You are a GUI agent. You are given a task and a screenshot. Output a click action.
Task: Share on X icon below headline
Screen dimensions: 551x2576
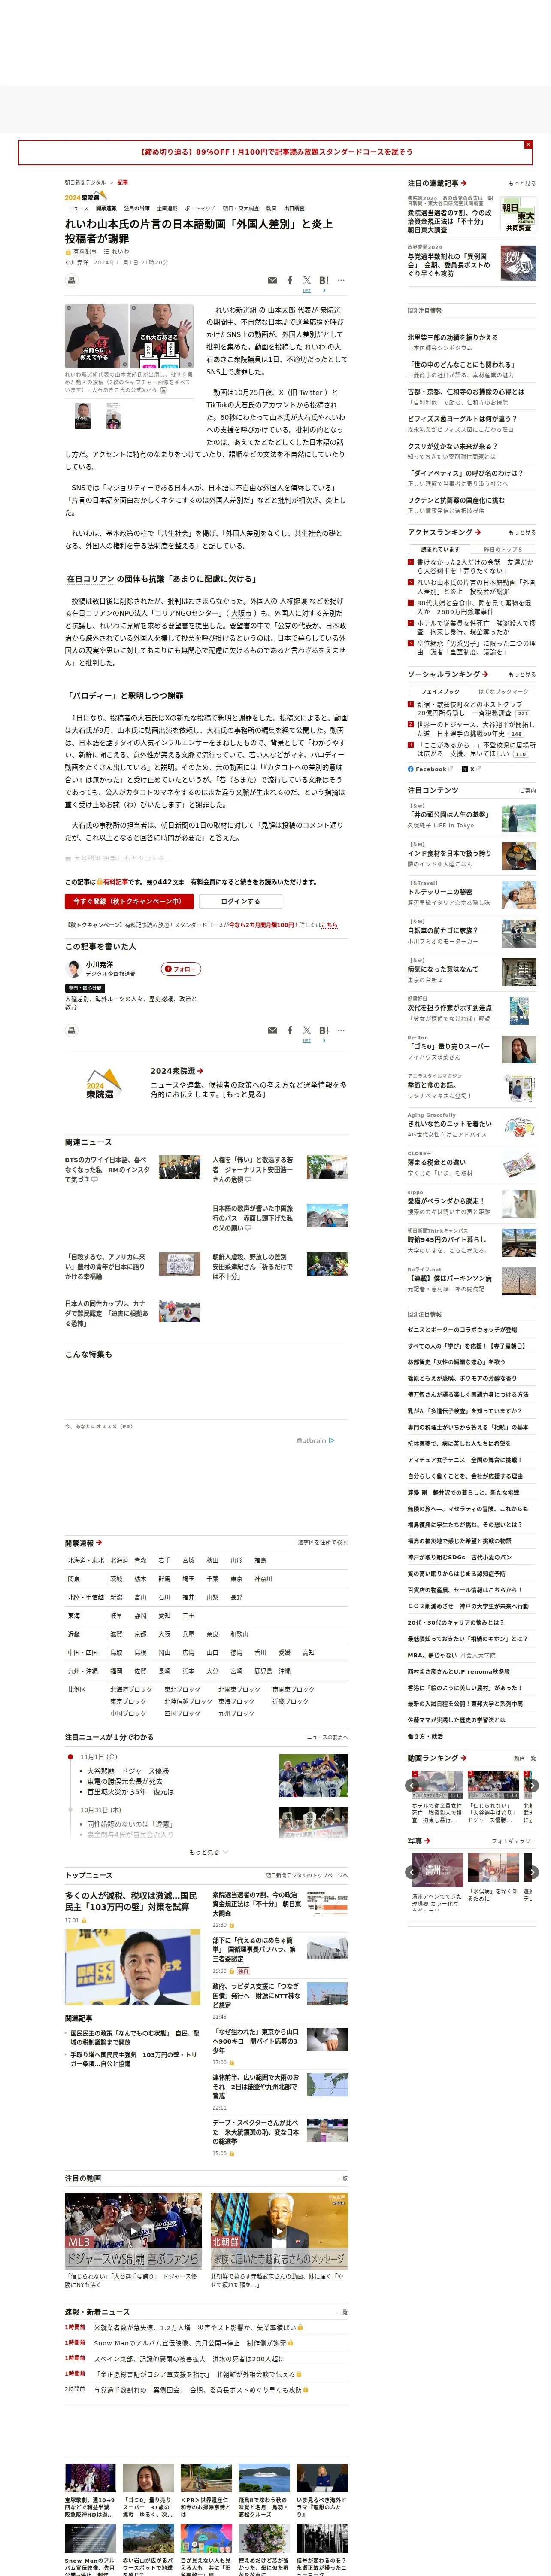(x=307, y=281)
